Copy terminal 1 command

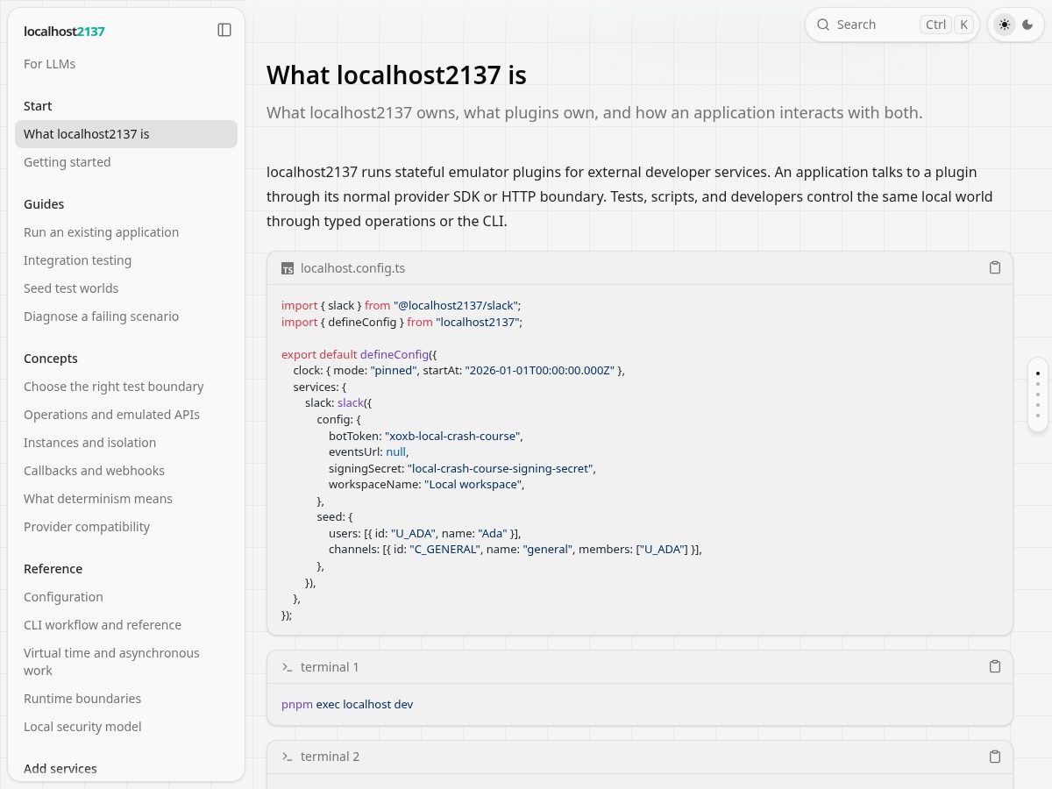pos(995,666)
